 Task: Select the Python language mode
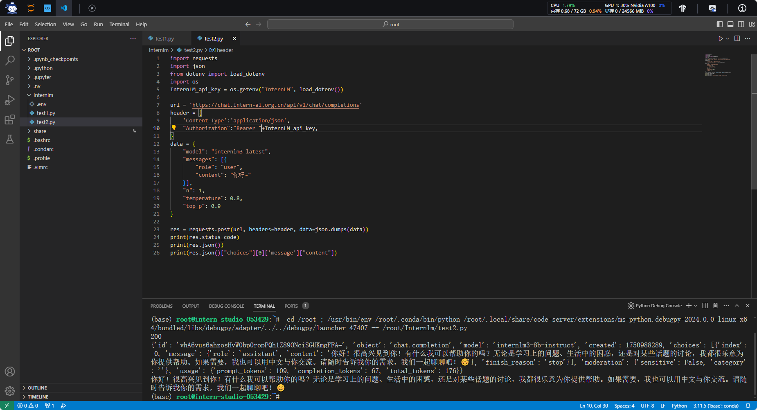tap(679, 406)
